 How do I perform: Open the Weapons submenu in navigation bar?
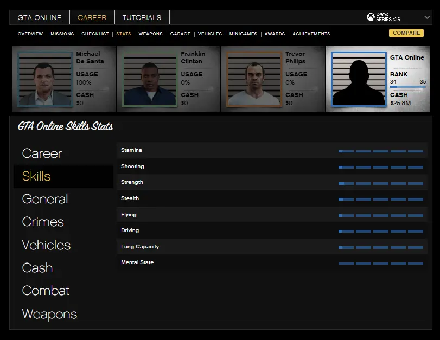coord(150,34)
